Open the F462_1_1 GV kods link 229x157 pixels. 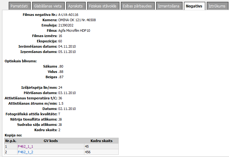26,146
